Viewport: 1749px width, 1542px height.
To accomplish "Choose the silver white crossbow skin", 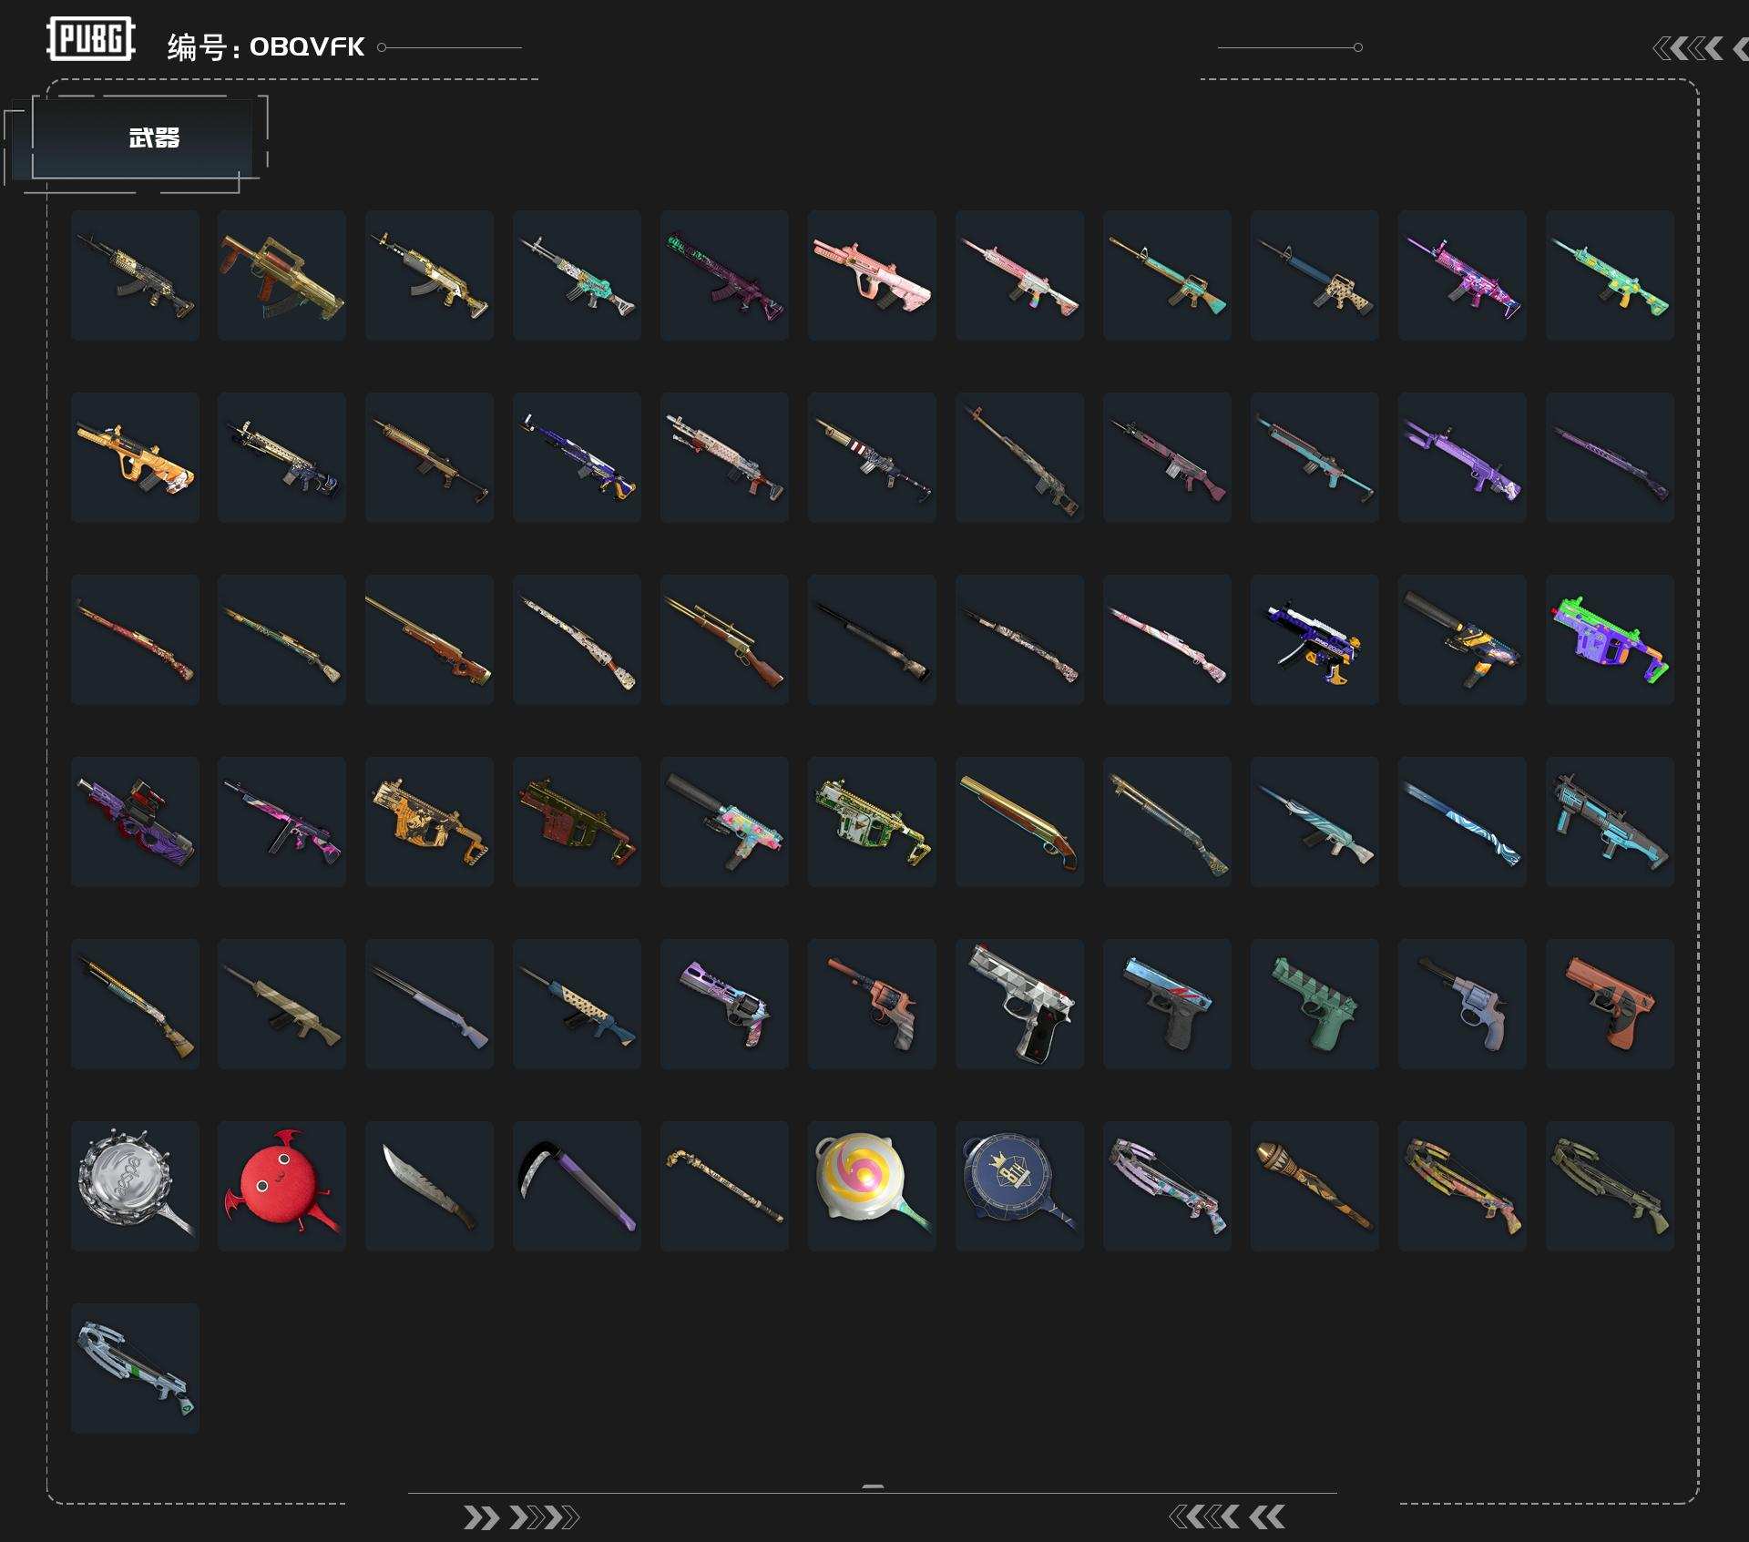I will tap(135, 1368).
